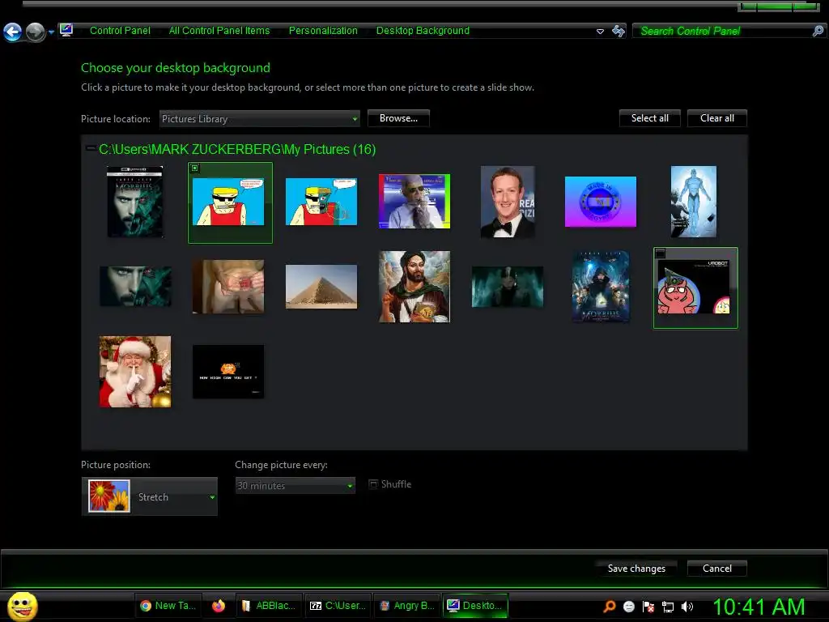This screenshot has height=622, width=829.
Task: Click the search magnifier icon
Action: (818, 31)
